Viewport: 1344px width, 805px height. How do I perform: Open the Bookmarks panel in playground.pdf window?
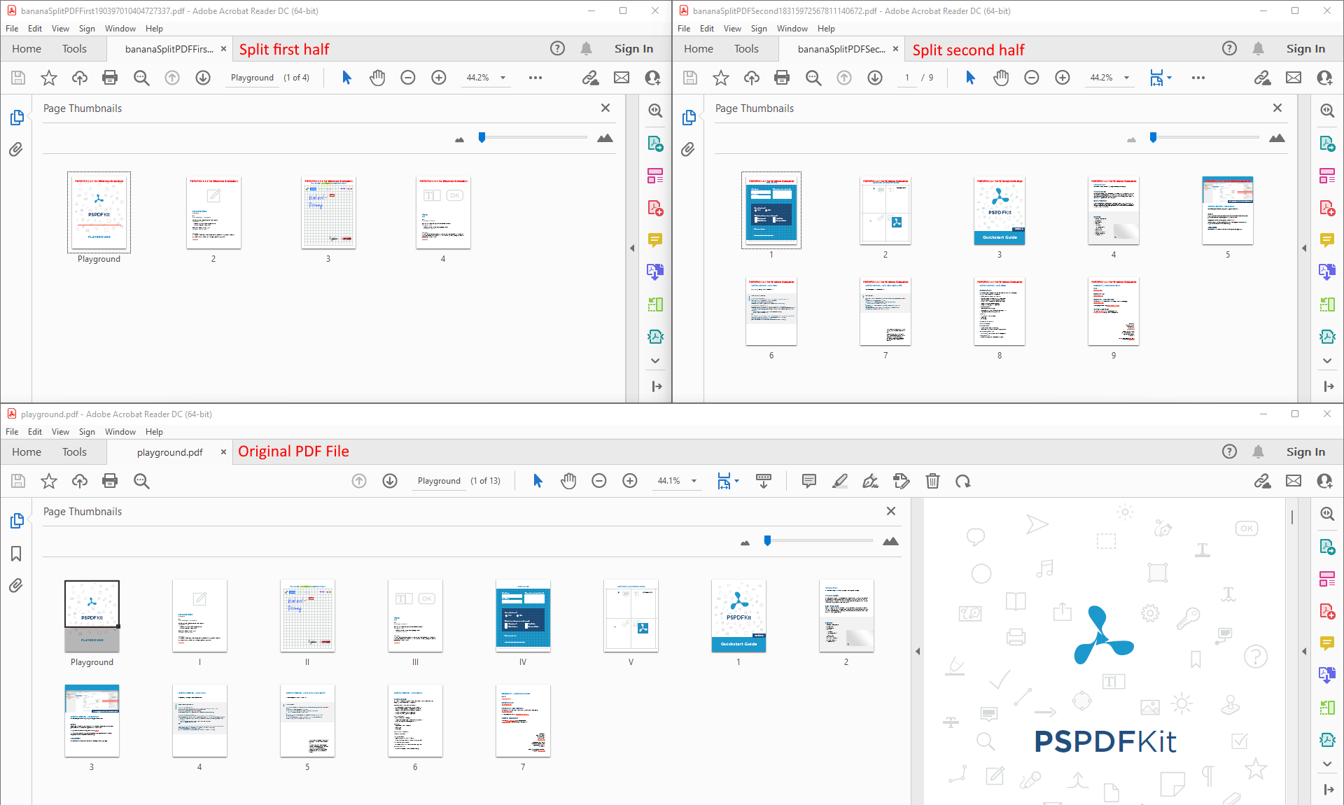[x=16, y=554]
